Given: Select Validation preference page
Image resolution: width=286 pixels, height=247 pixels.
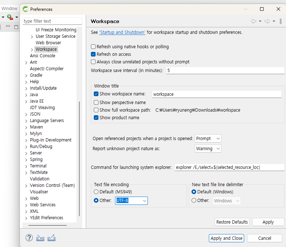Looking at the screenshot, I should coord(40,179).
